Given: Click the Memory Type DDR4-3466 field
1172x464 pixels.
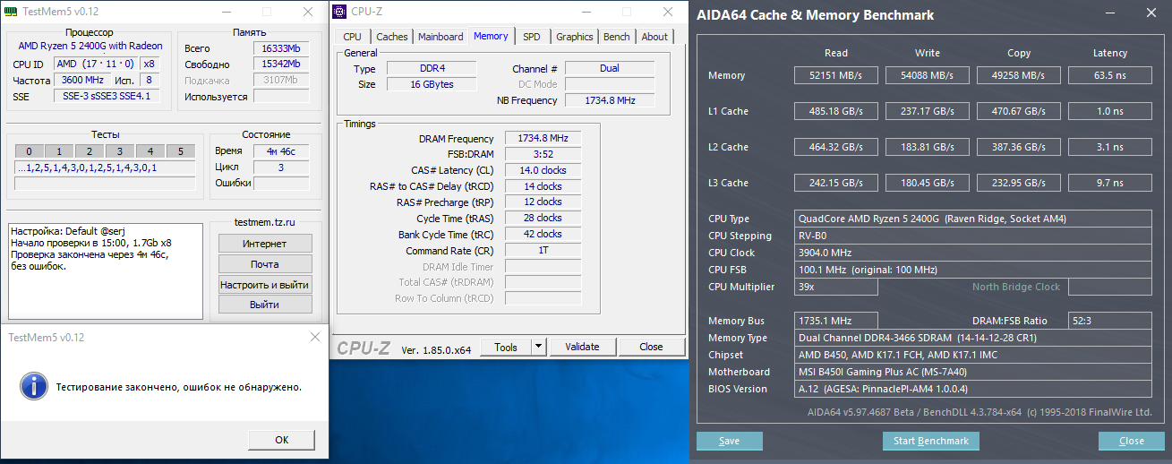Looking at the screenshot, I should pos(973,338).
